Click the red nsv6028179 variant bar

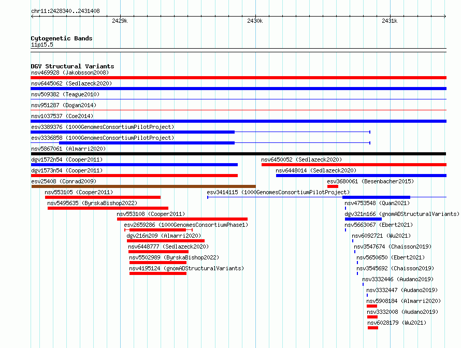point(373,328)
